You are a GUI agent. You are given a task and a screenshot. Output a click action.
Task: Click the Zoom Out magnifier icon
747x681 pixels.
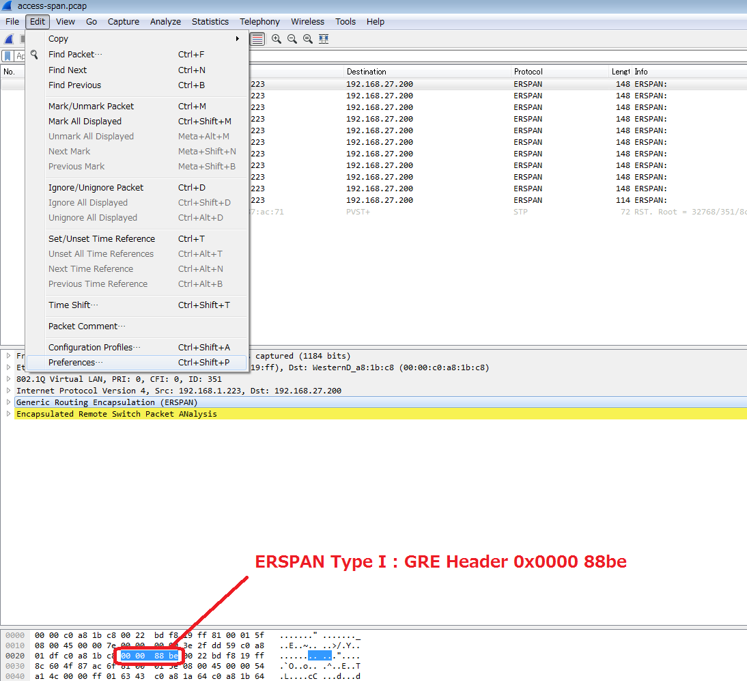click(x=292, y=39)
